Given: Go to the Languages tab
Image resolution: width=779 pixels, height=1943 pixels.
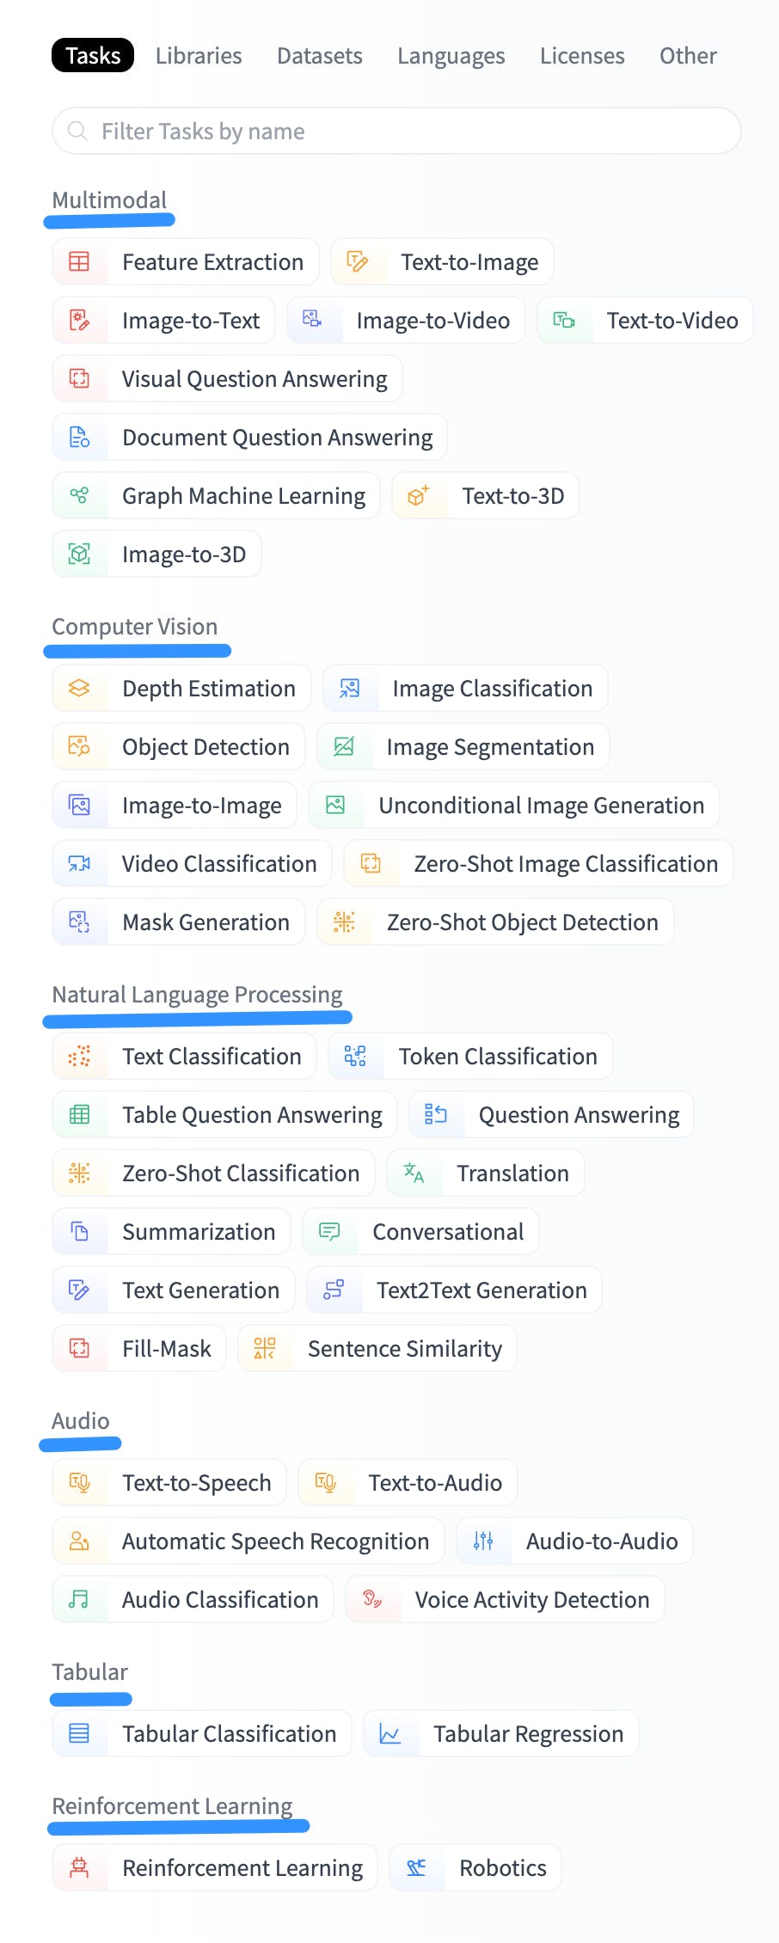Looking at the screenshot, I should [451, 56].
